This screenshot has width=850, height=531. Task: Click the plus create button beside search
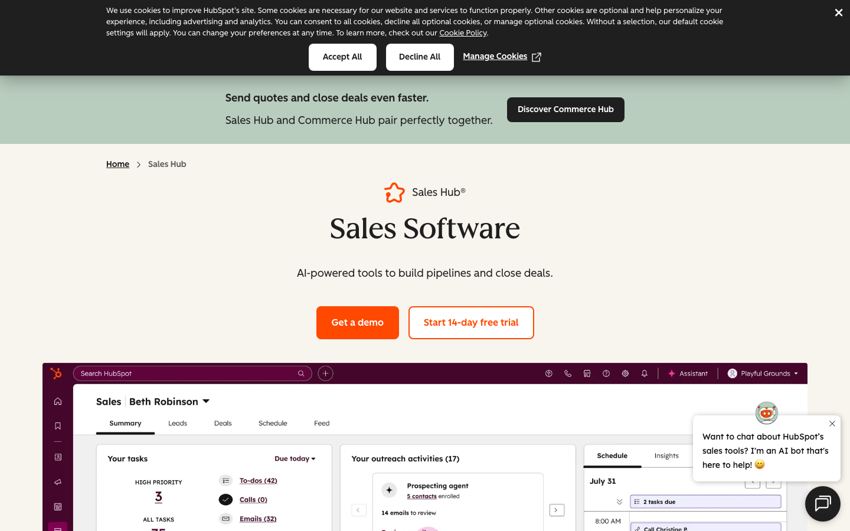point(325,373)
